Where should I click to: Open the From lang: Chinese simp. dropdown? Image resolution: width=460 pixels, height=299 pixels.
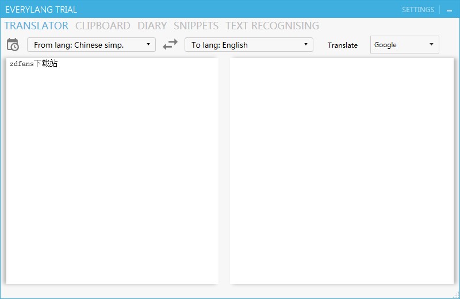pyautogui.click(x=91, y=45)
